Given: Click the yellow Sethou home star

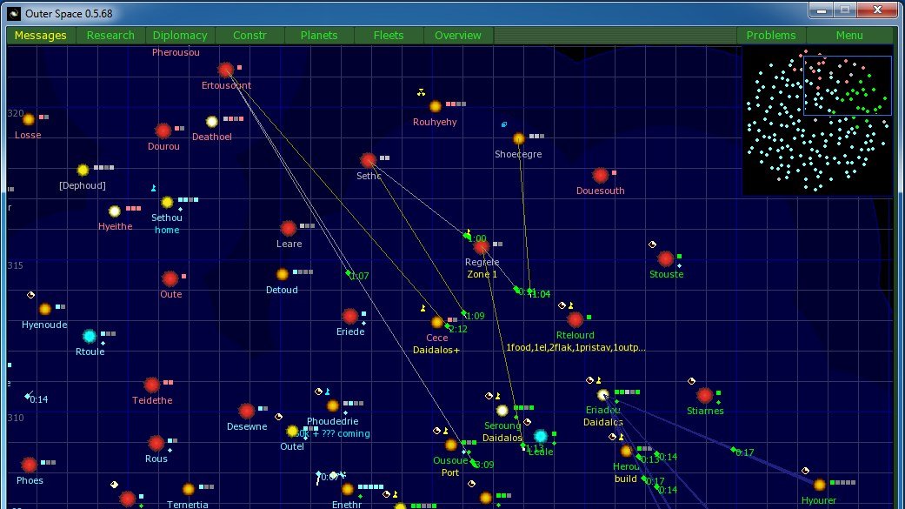Looking at the screenshot, I should coord(167,203).
